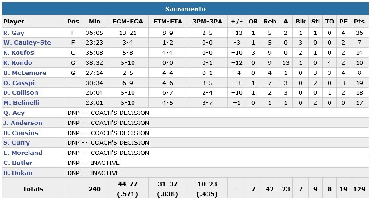
Task: Open R. Gay player link
Action: [13, 33]
